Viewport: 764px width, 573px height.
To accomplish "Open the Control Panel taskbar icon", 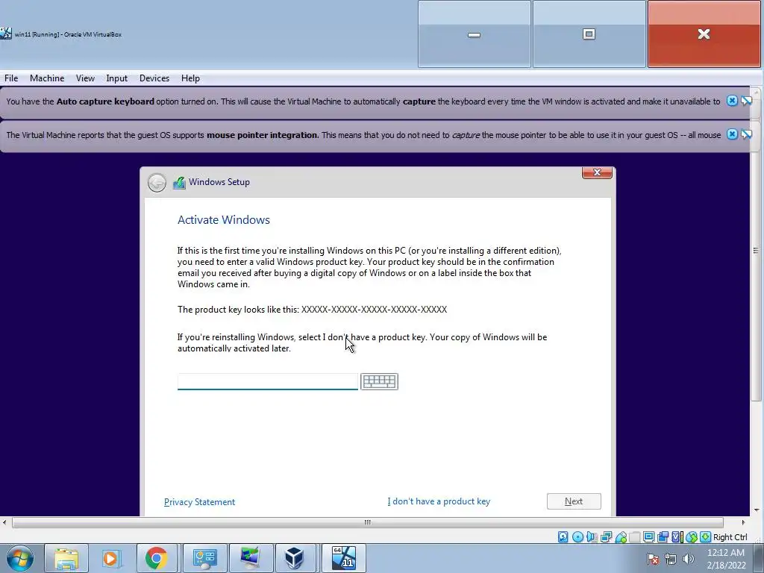I will (204, 558).
